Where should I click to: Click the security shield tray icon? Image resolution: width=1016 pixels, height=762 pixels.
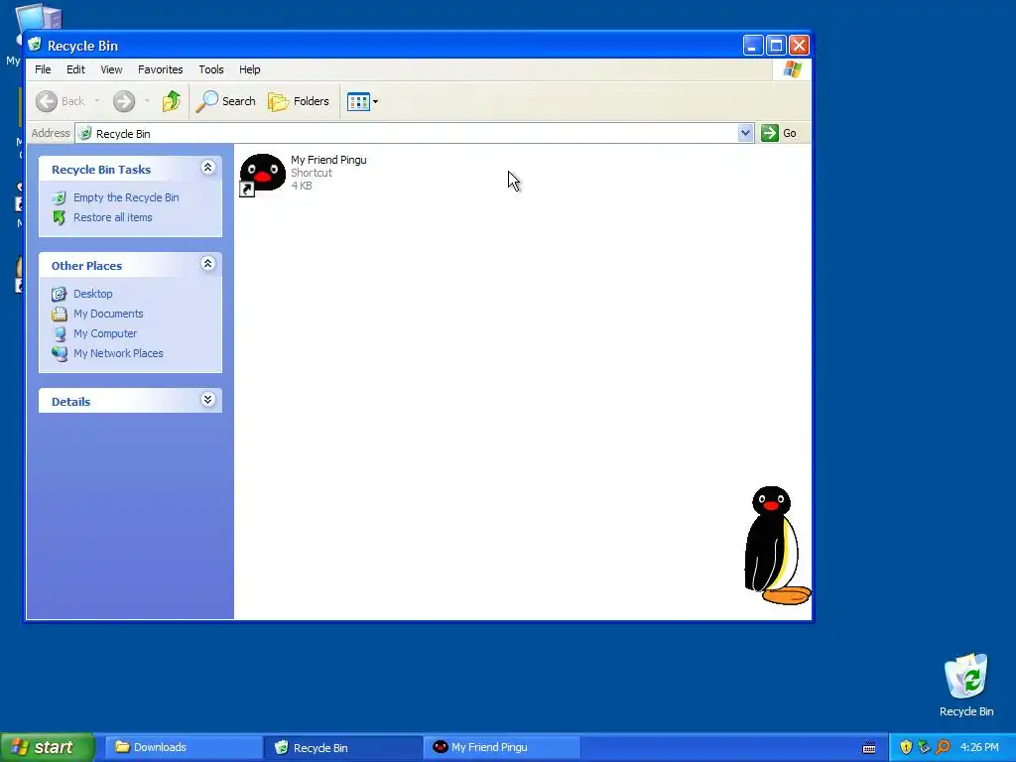click(906, 748)
